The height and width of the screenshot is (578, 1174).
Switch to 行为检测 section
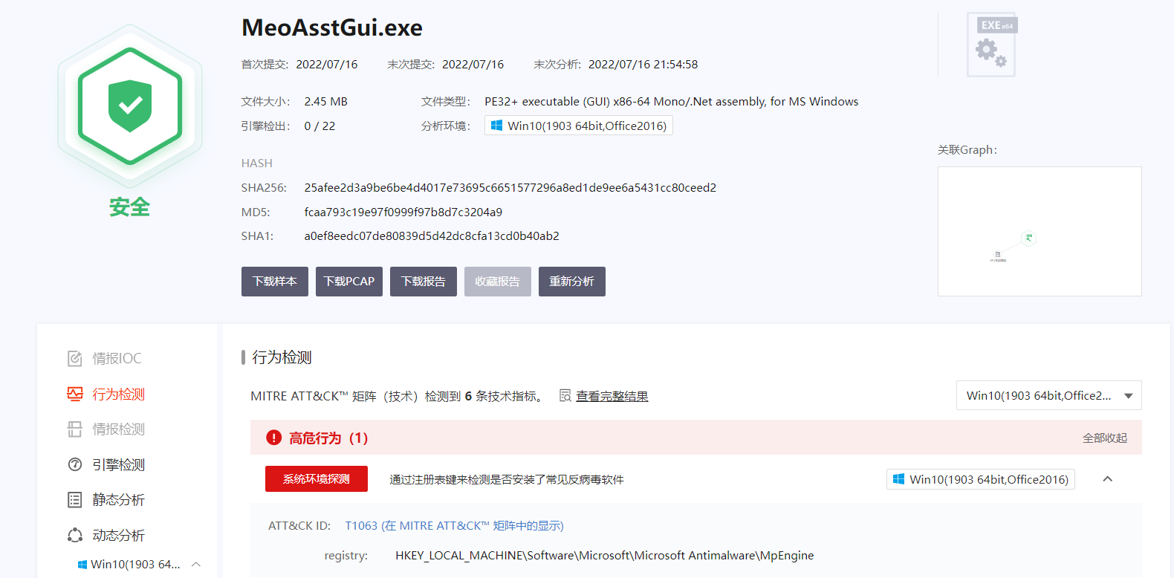click(118, 394)
